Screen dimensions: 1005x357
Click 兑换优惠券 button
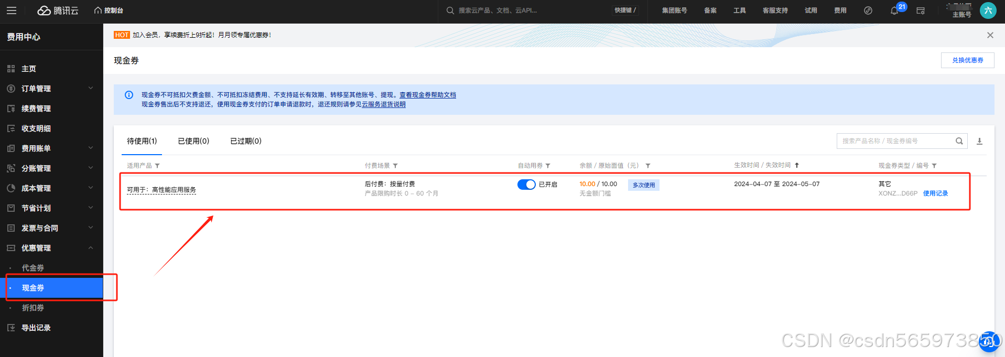tap(968, 60)
